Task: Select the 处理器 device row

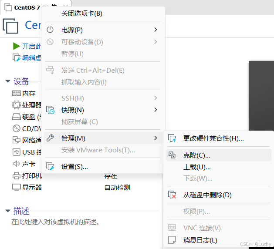Action: click(x=27, y=105)
